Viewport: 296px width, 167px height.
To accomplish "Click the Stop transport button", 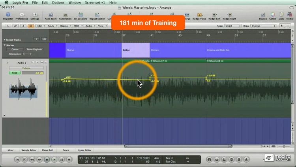I will 47,159.
